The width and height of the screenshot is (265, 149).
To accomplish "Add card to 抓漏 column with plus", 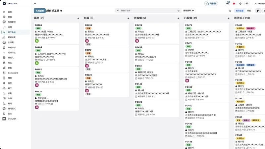I will (x=128, y=18).
